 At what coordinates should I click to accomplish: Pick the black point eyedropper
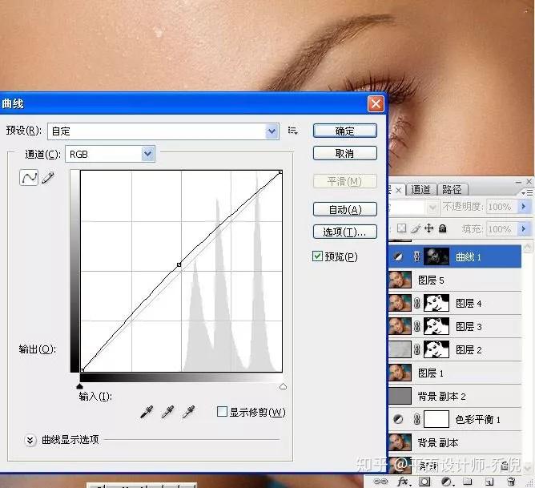(x=147, y=412)
